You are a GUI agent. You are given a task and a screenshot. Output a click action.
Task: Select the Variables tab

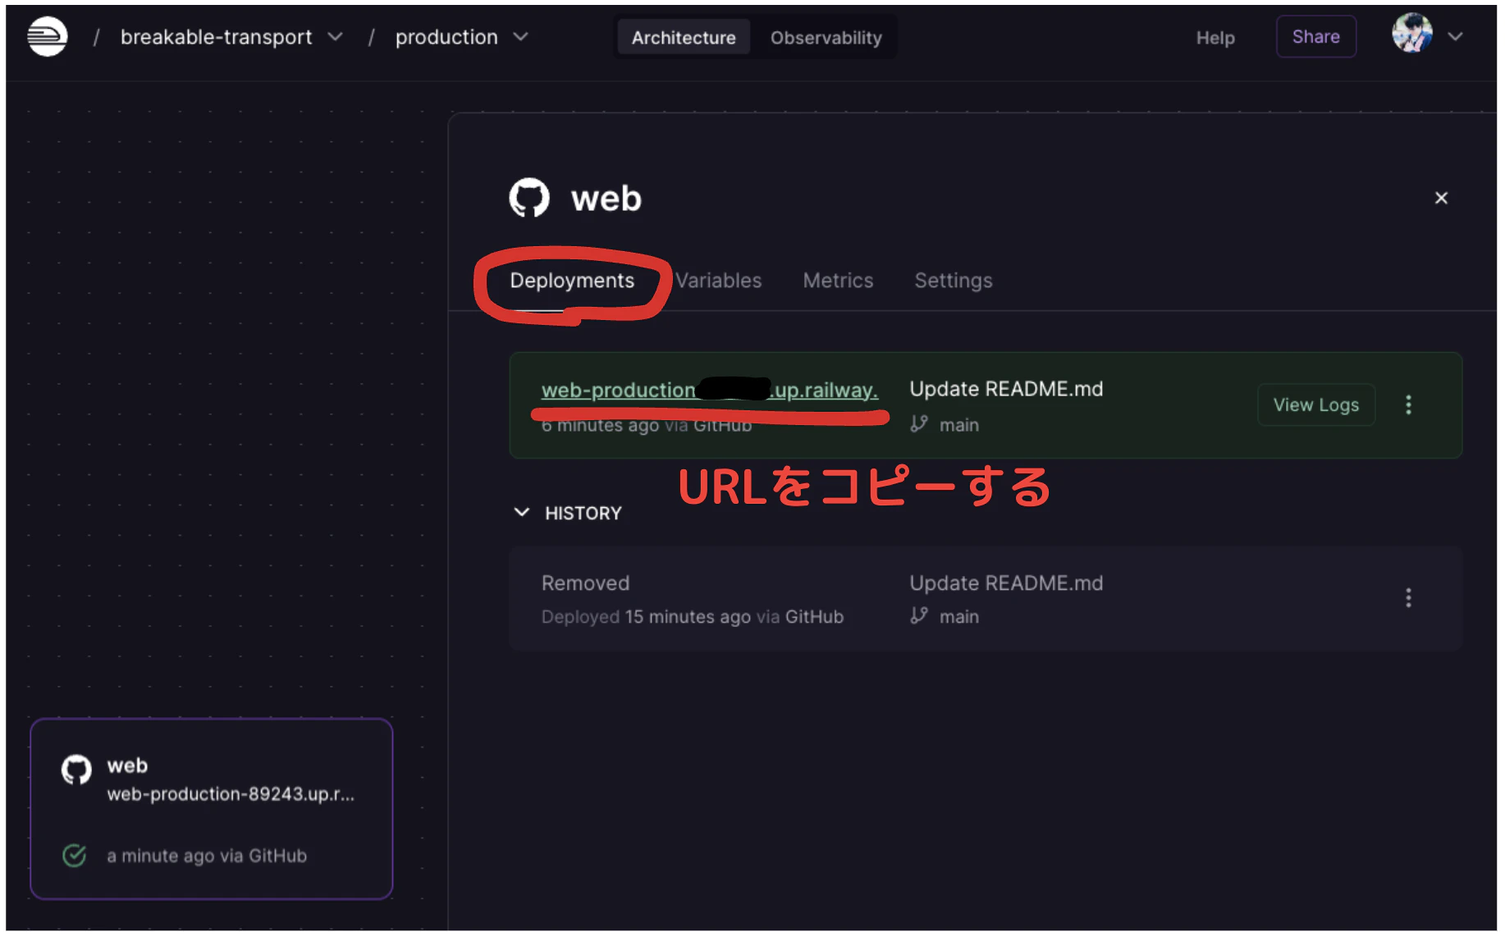coord(719,281)
